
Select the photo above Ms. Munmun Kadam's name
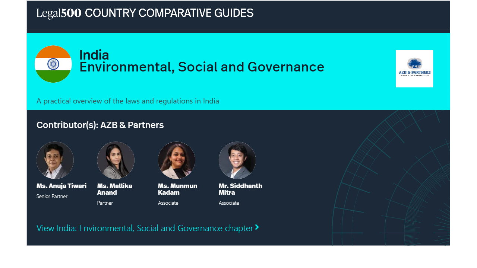177,160
